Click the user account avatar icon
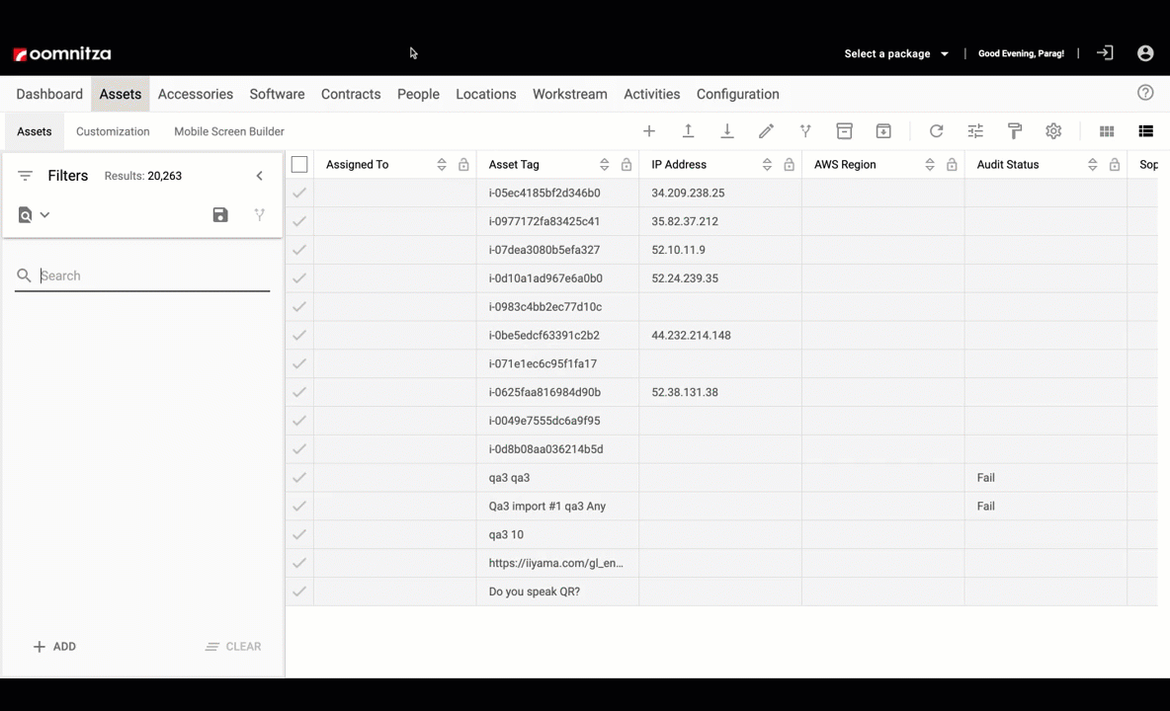The width and height of the screenshot is (1170, 711). [1145, 53]
